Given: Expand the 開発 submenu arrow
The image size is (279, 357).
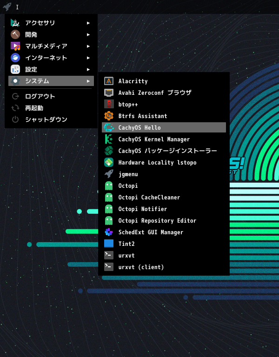Looking at the screenshot, I should tap(88, 34).
